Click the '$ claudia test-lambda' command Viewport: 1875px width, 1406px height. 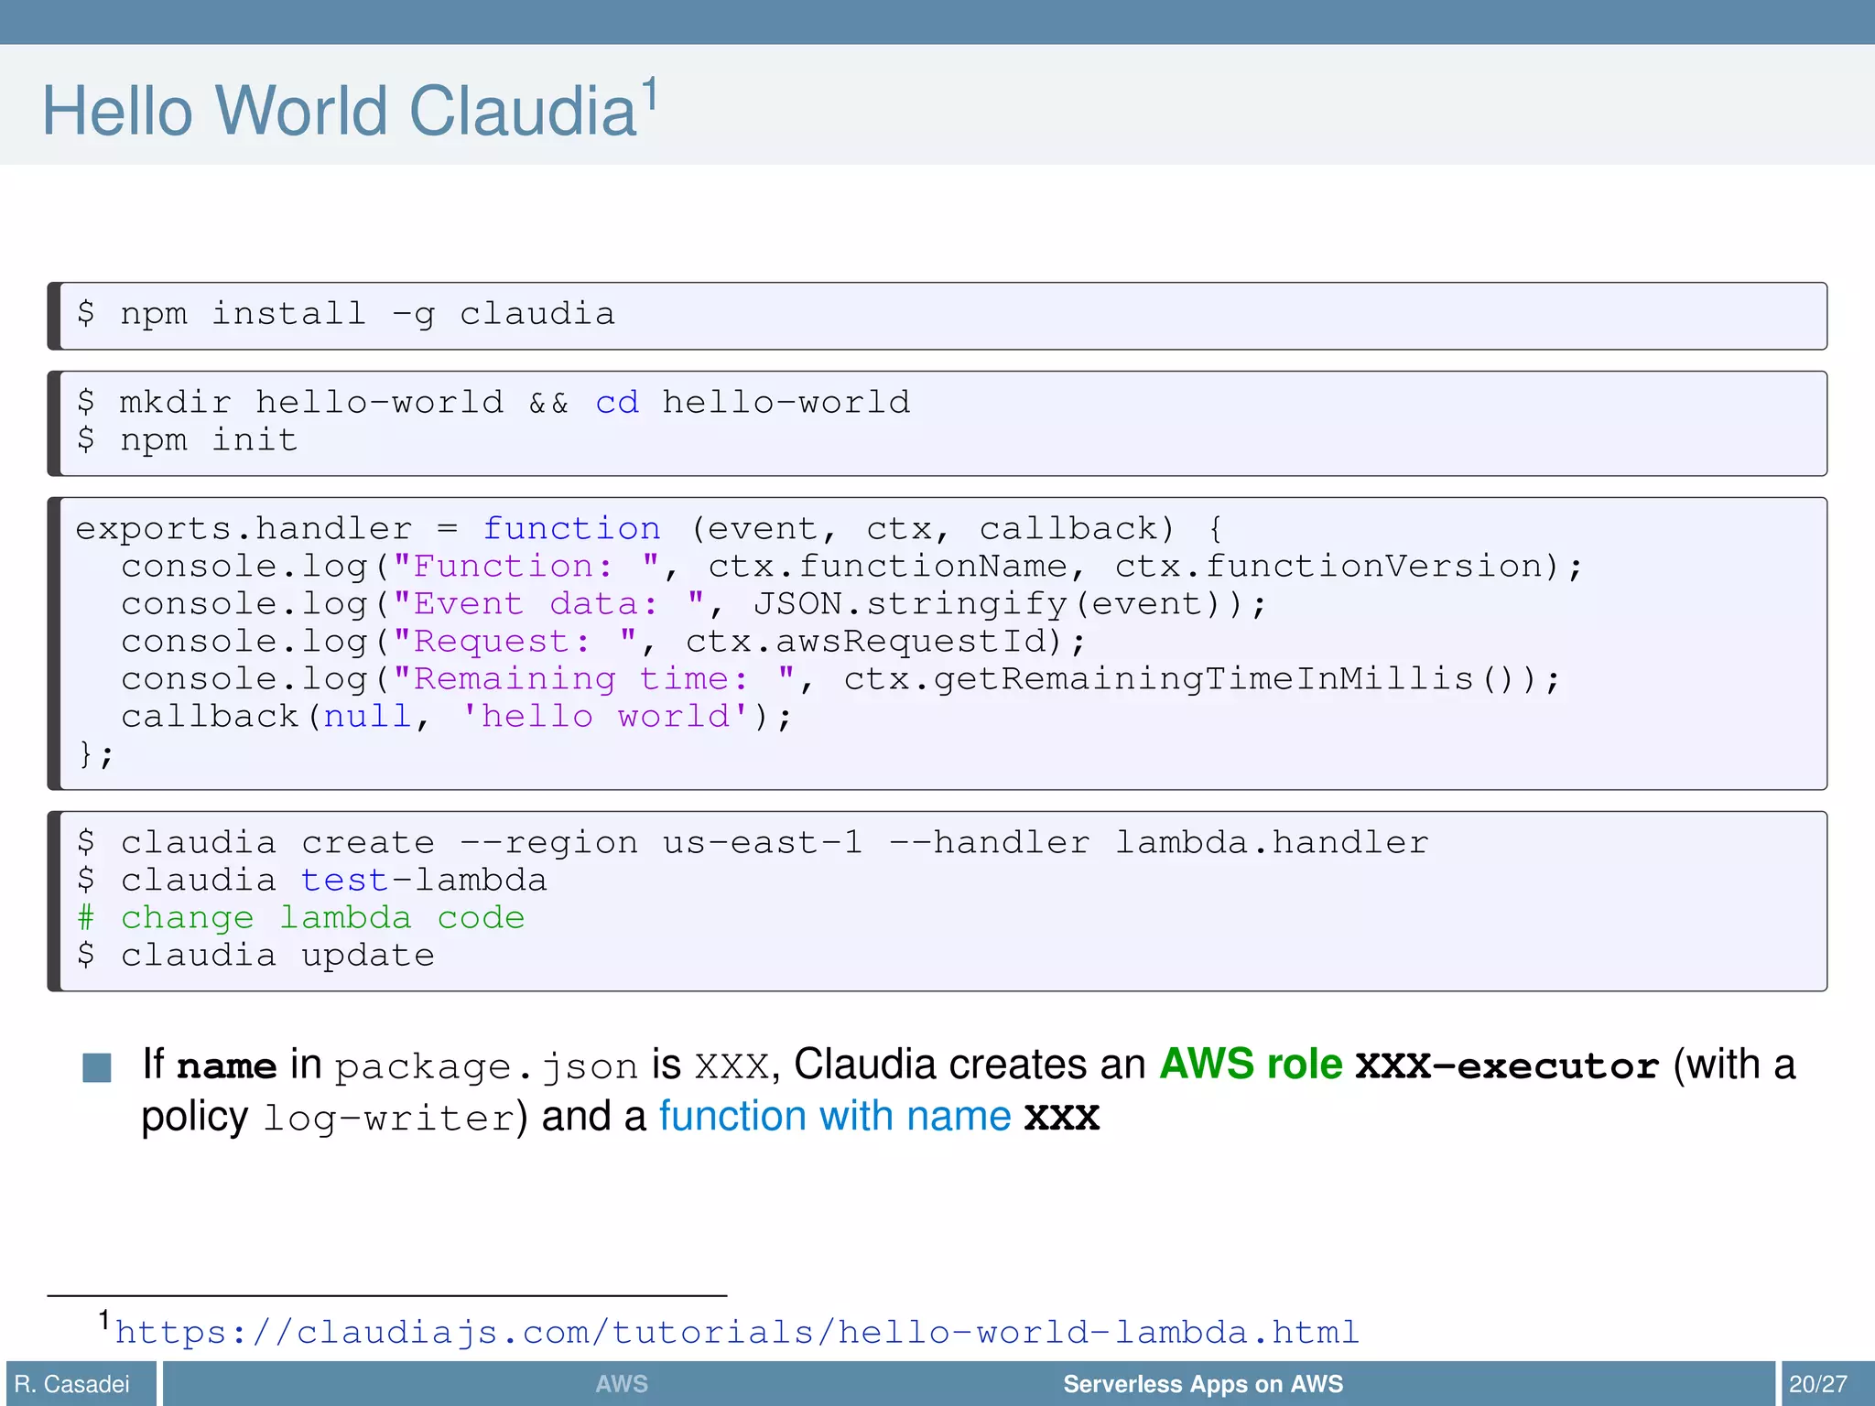311,880
